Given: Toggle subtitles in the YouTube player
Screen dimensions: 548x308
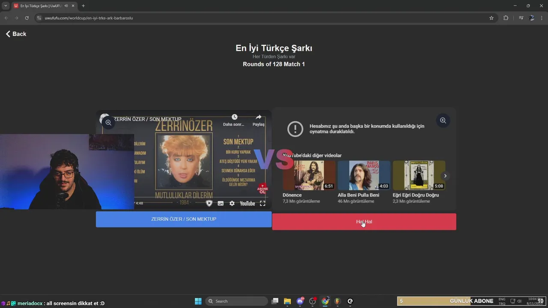Looking at the screenshot, I should pyautogui.click(x=220, y=204).
